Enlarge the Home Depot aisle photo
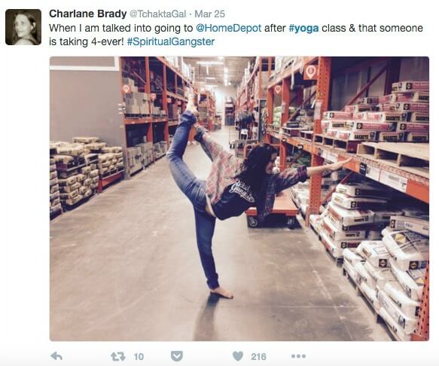The height and width of the screenshot is (366, 439). pyautogui.click(x=239, y=199)
